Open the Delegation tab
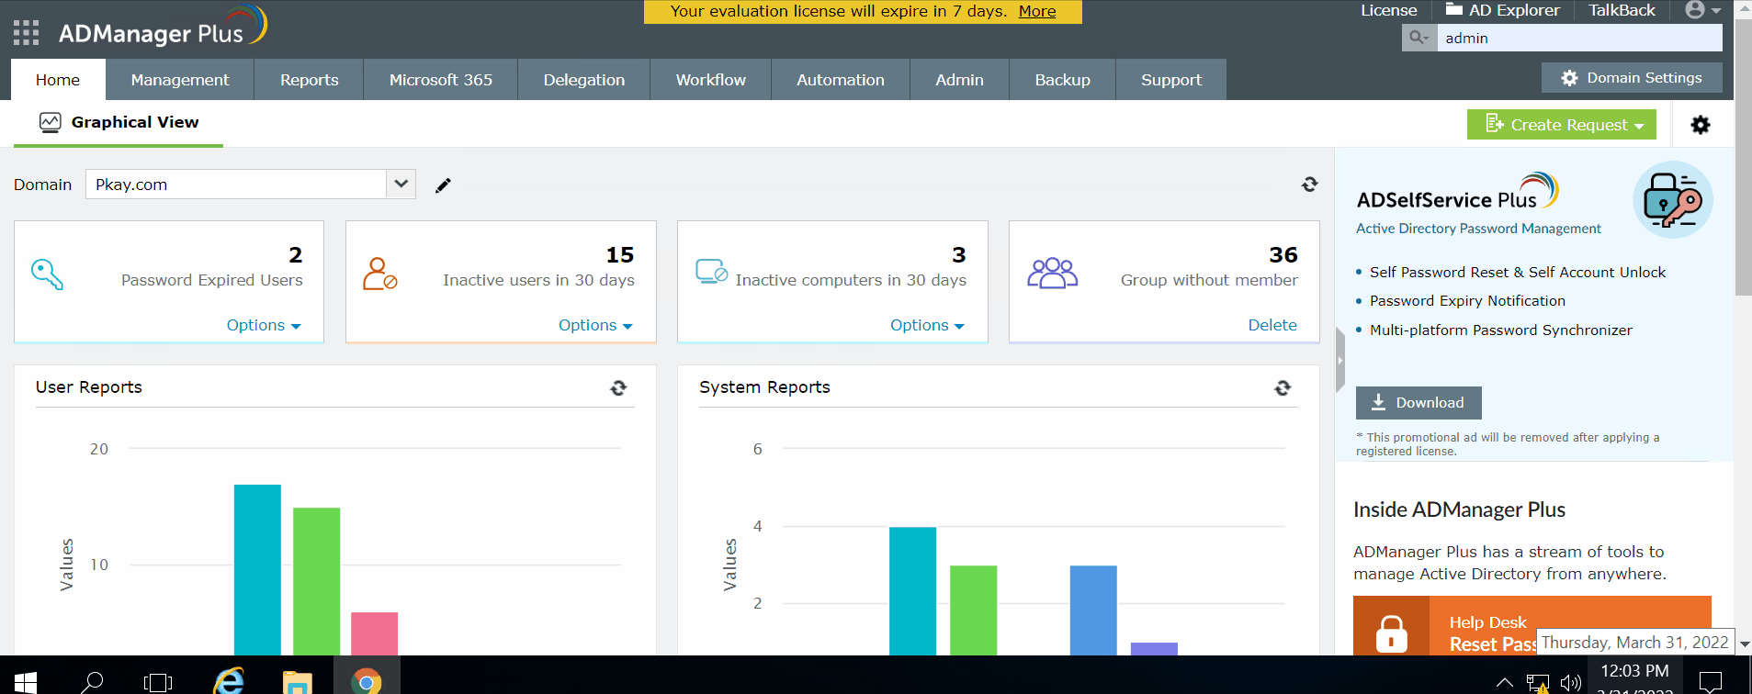The image size is (1752, 694). (x=584, y=80)
